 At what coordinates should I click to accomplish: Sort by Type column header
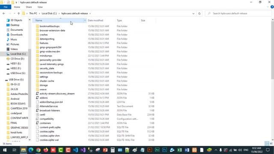pos(119,21)
